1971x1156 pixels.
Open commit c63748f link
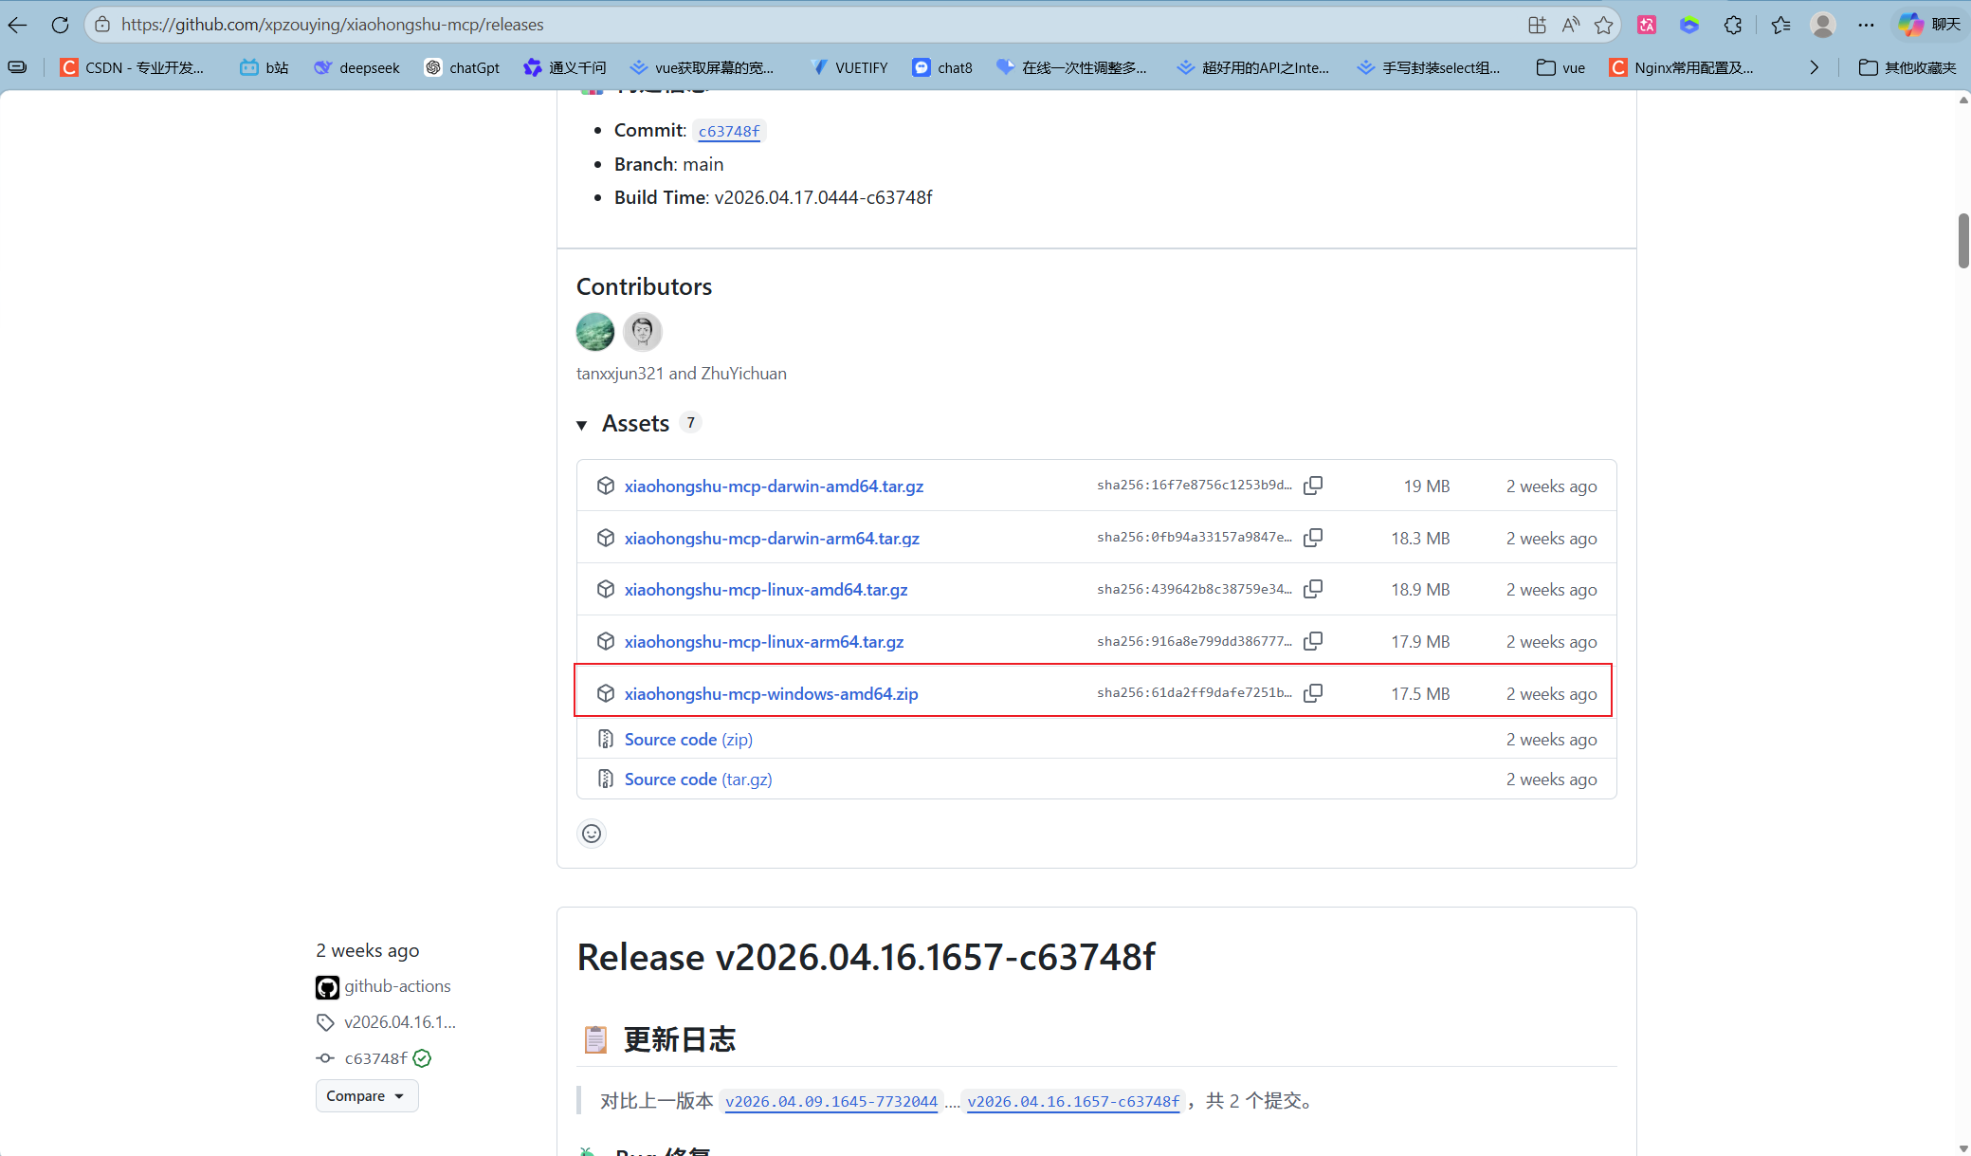click(729, 131)
